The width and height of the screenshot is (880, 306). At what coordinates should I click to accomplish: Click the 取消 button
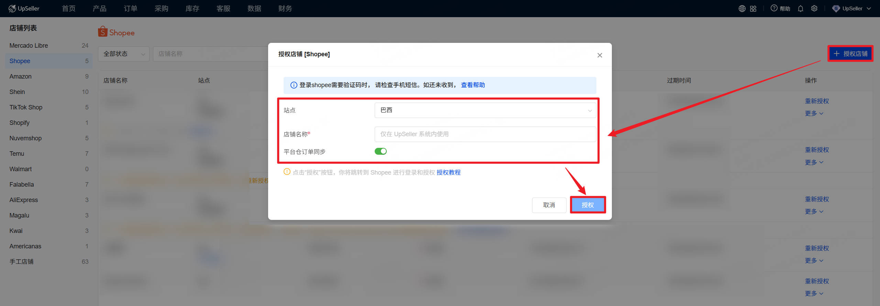pyautogui.click(x=549, y=205)
